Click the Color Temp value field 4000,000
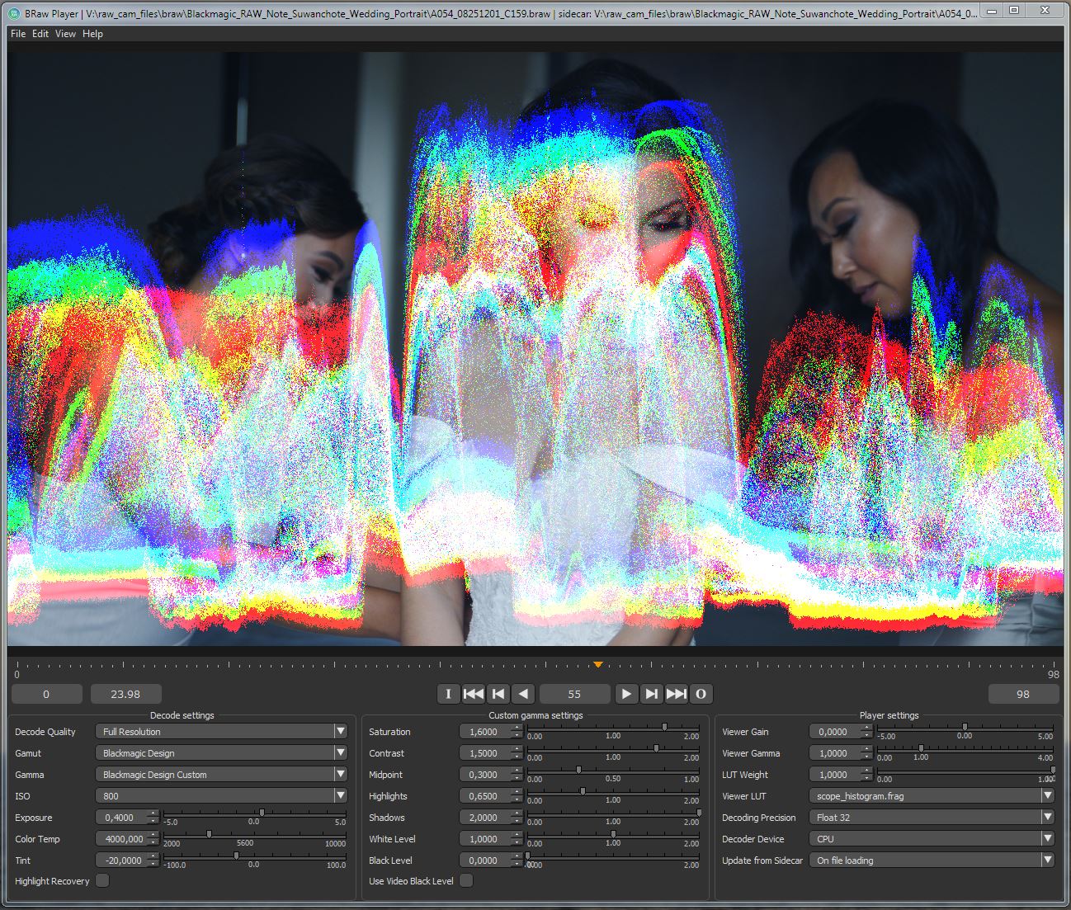This screenshot has width=1071, height=910. pyautogui.click(x=127, y=838)
